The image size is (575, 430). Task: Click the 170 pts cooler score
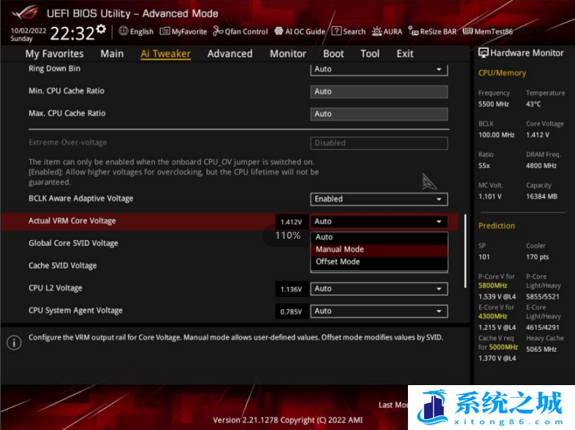point(538,257)
